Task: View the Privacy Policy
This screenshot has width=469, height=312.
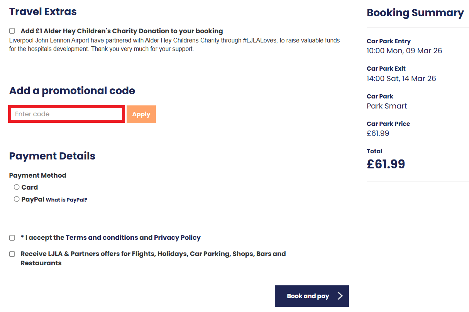Action: (x=177, y=237)
